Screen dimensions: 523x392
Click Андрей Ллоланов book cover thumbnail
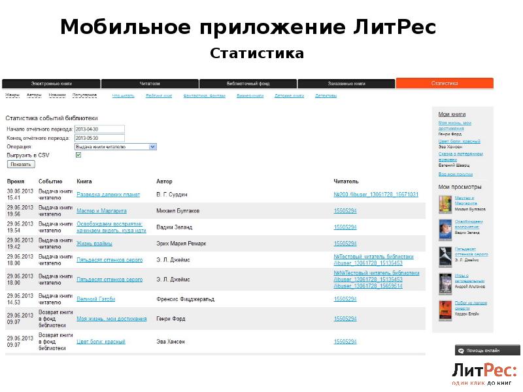445,284
